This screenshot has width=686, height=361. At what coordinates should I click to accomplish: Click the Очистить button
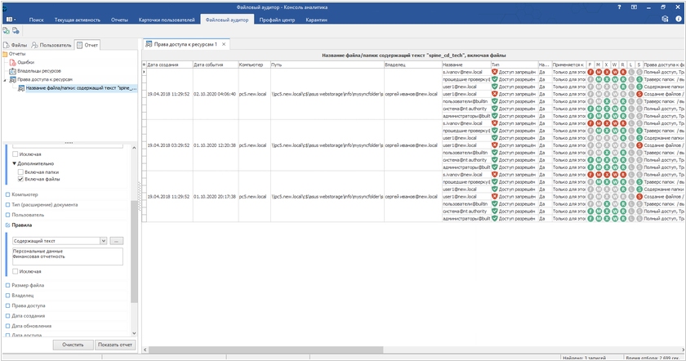[73, 345]
